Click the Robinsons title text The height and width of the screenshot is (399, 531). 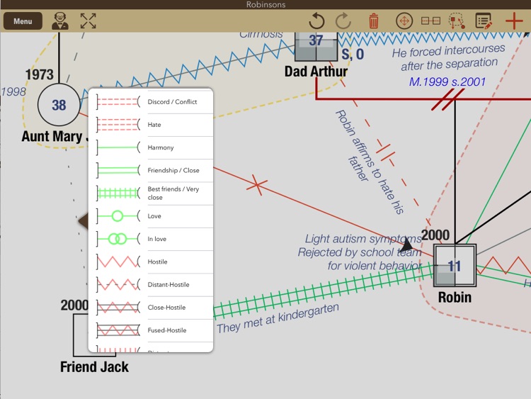coord(265,4)
